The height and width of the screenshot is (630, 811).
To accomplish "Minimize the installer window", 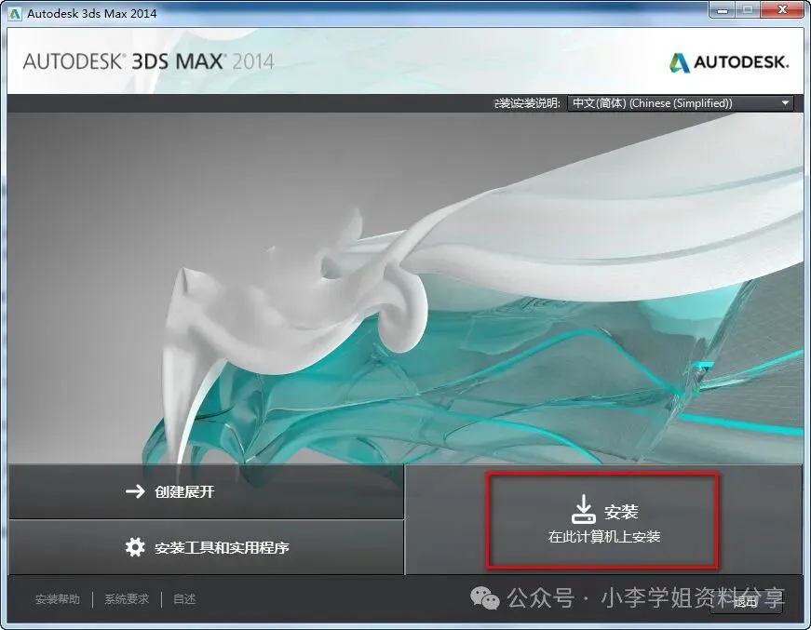I will click(723, 9).
